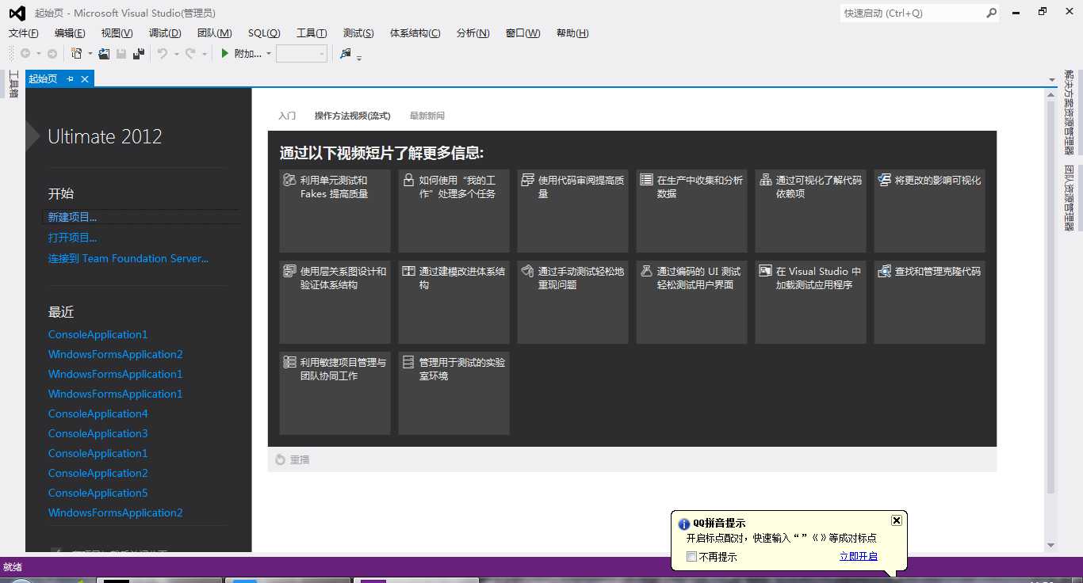Screen dimensions: 1083x583
Task: Close the 起始页 document tab
Action: coord(85,78)
